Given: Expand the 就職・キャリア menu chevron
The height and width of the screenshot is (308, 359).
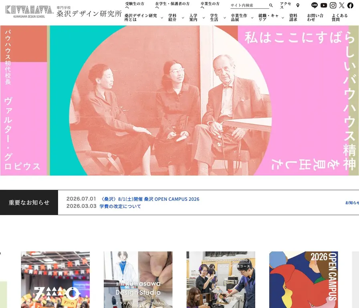Looking at the screenshot, I should pyautogui.click(x=283, y=18).
